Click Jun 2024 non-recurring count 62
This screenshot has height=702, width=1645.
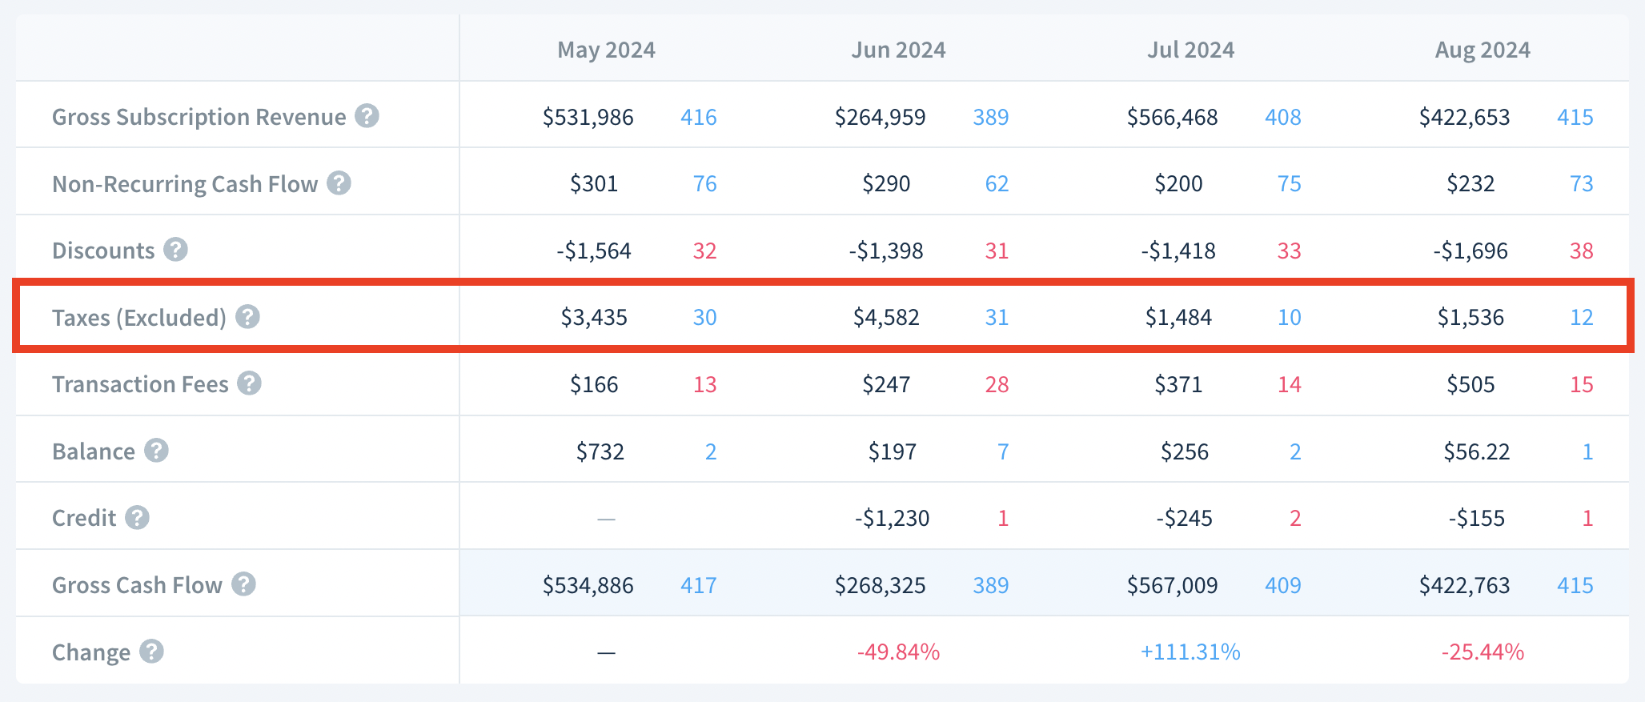(x=997, y=184)
